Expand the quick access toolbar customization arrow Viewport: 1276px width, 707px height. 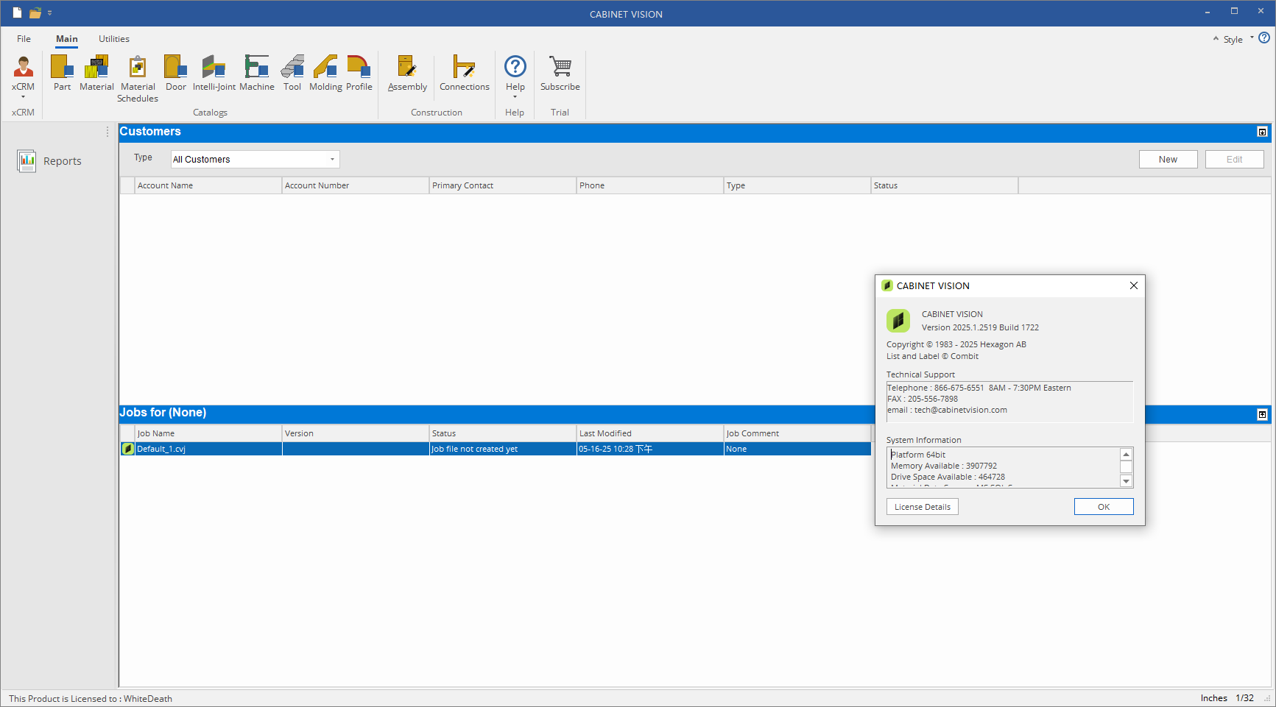pyautogui.click(x=50, y=13)
